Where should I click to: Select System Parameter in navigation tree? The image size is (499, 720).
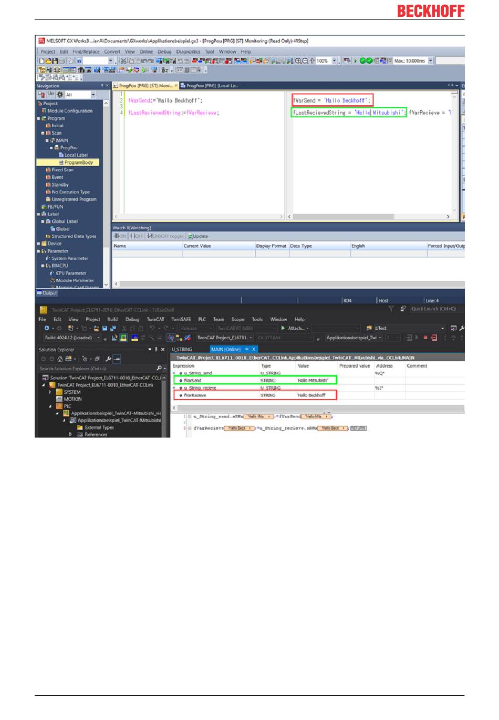pyautogui.click(x=70, y=258)
